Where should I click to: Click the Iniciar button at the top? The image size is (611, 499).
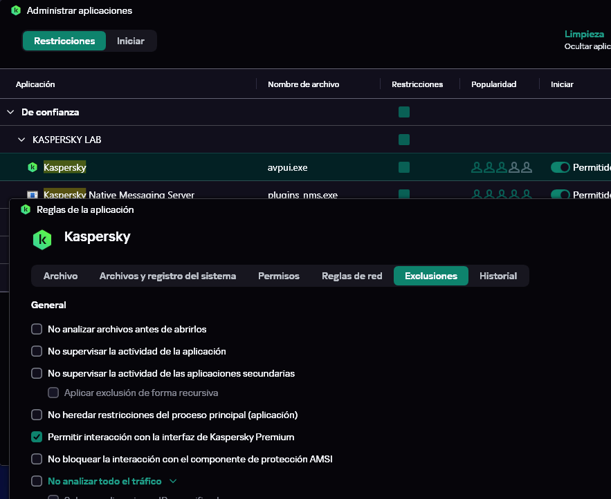[x=130, y=41]
